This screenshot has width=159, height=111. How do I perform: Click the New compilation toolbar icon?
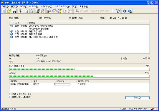click(x=4, y=11)
